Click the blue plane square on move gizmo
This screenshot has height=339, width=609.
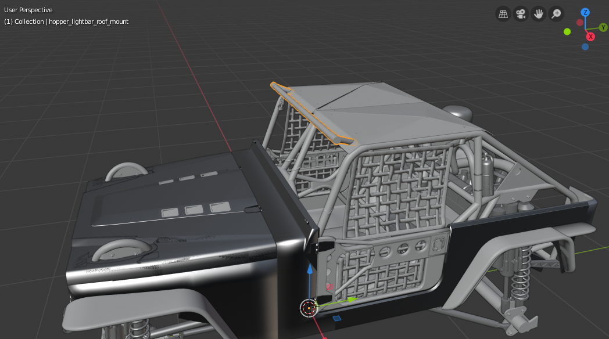click(336, 319)
